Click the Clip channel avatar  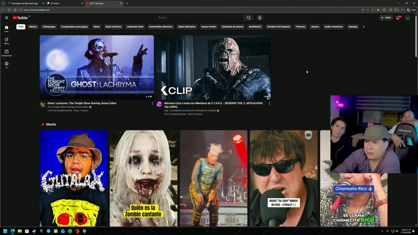coord(159,104)
